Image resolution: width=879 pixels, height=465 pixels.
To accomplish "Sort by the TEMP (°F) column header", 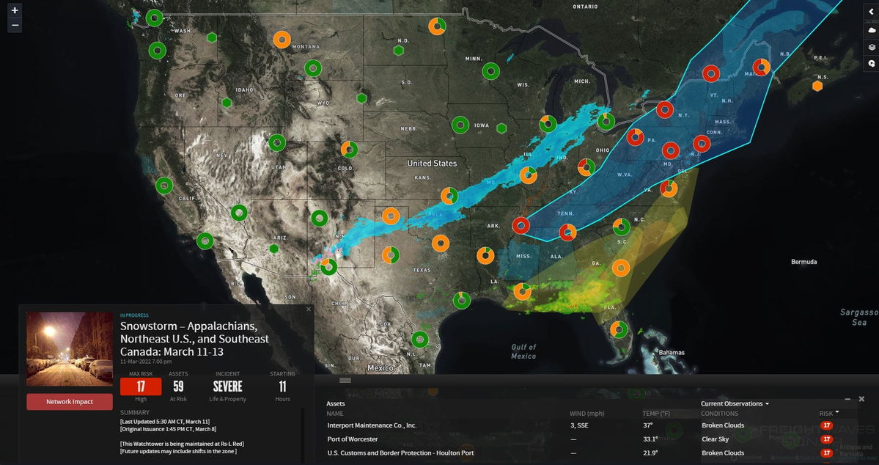I will tap(656, 414).
